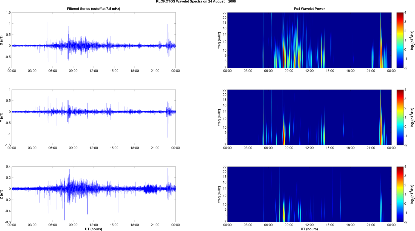This screenshot has width=415, height=231.
Task: Pick the Z-component Pc4 wavelet spectrogram
Action: coord(309,194)
